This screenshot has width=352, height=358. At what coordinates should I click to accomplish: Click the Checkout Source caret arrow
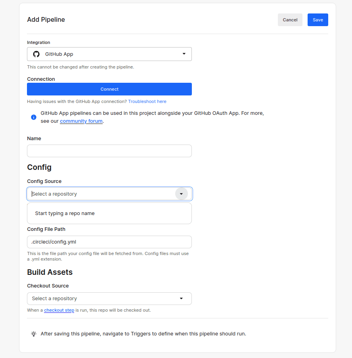[181, 299]
